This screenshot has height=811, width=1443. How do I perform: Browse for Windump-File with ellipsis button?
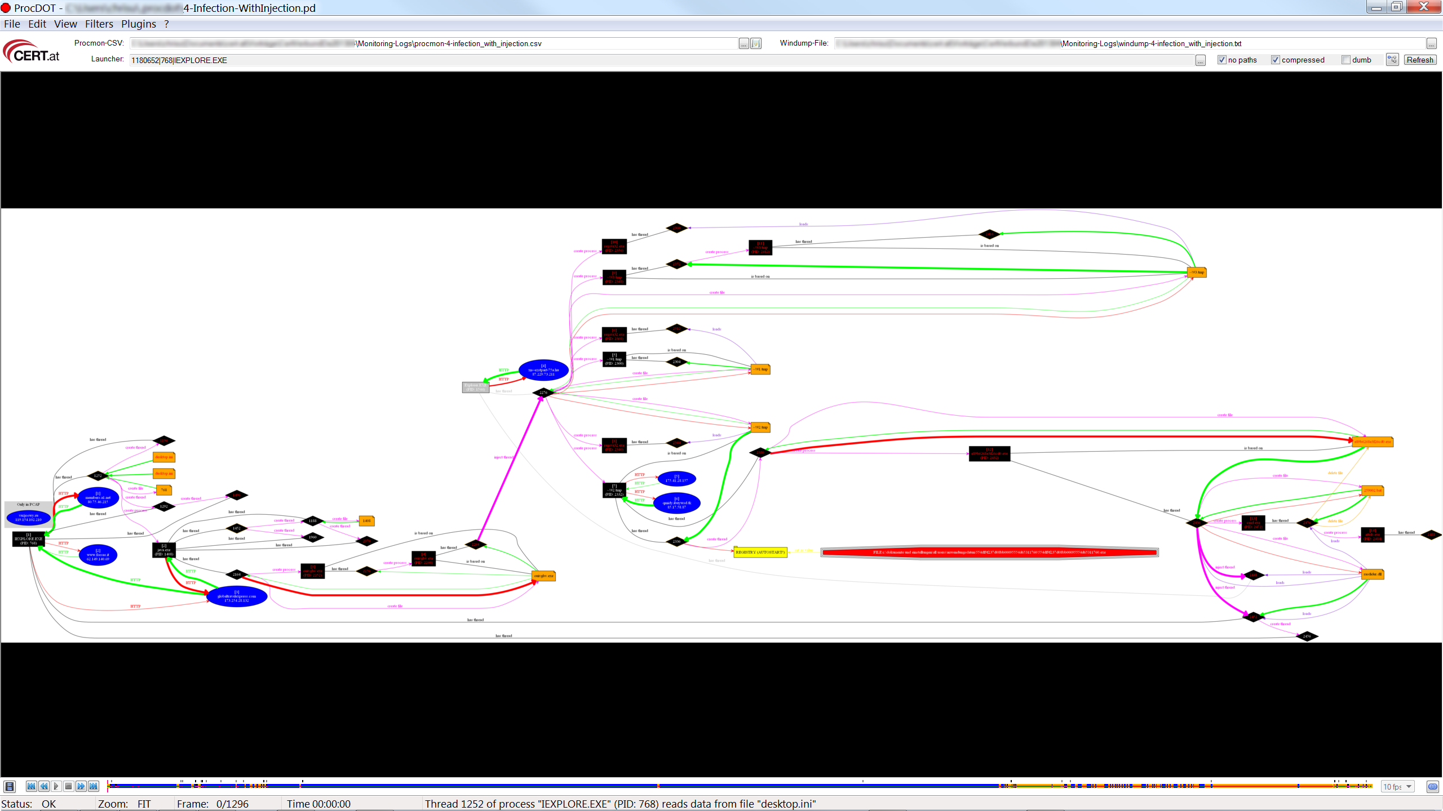[x=1431, y=43]
